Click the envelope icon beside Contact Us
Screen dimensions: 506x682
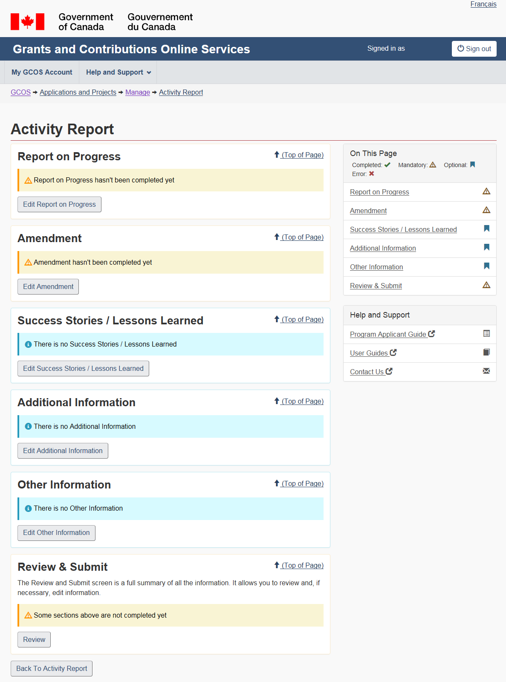486,371
